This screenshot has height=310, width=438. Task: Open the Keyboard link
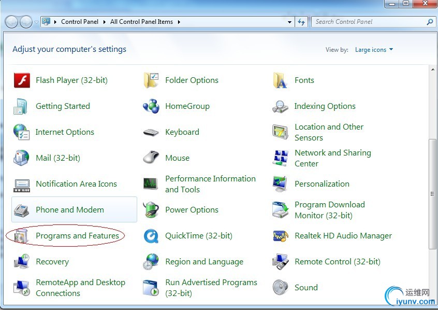click(182, 132)
